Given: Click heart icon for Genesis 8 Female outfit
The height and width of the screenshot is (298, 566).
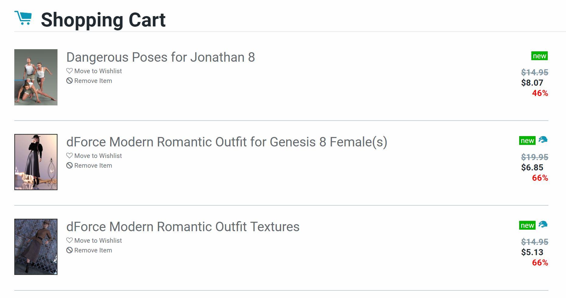Looking at the screenshot, I should 69,156.
